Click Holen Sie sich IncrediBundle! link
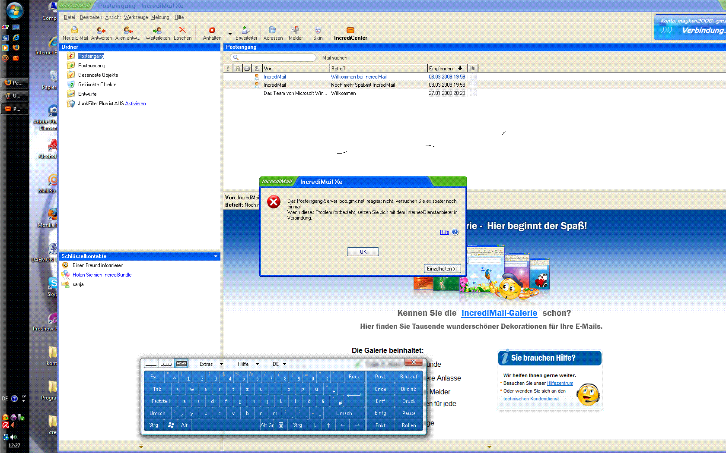726x453 pixels. tap(102, 275)
